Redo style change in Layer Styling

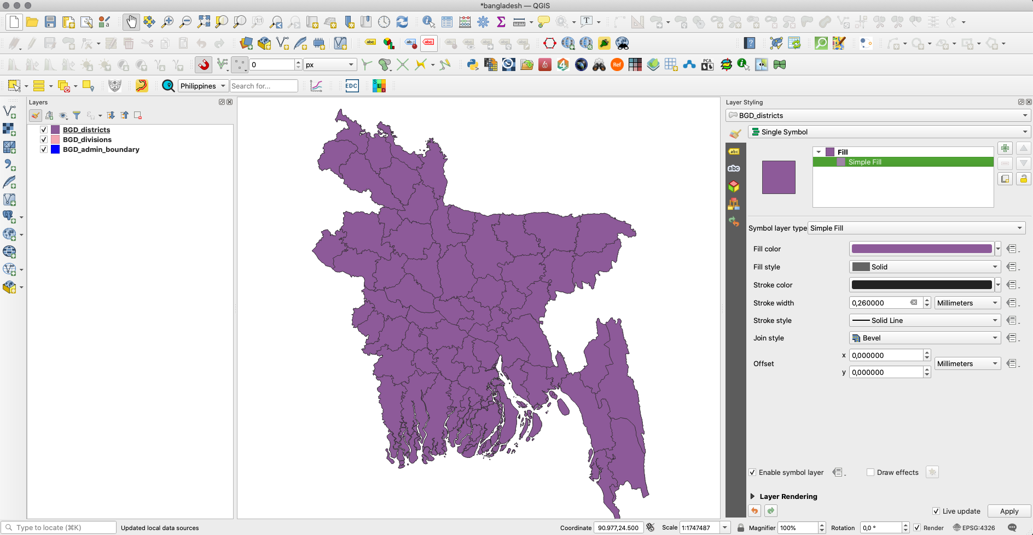click(x=771, y=510)
